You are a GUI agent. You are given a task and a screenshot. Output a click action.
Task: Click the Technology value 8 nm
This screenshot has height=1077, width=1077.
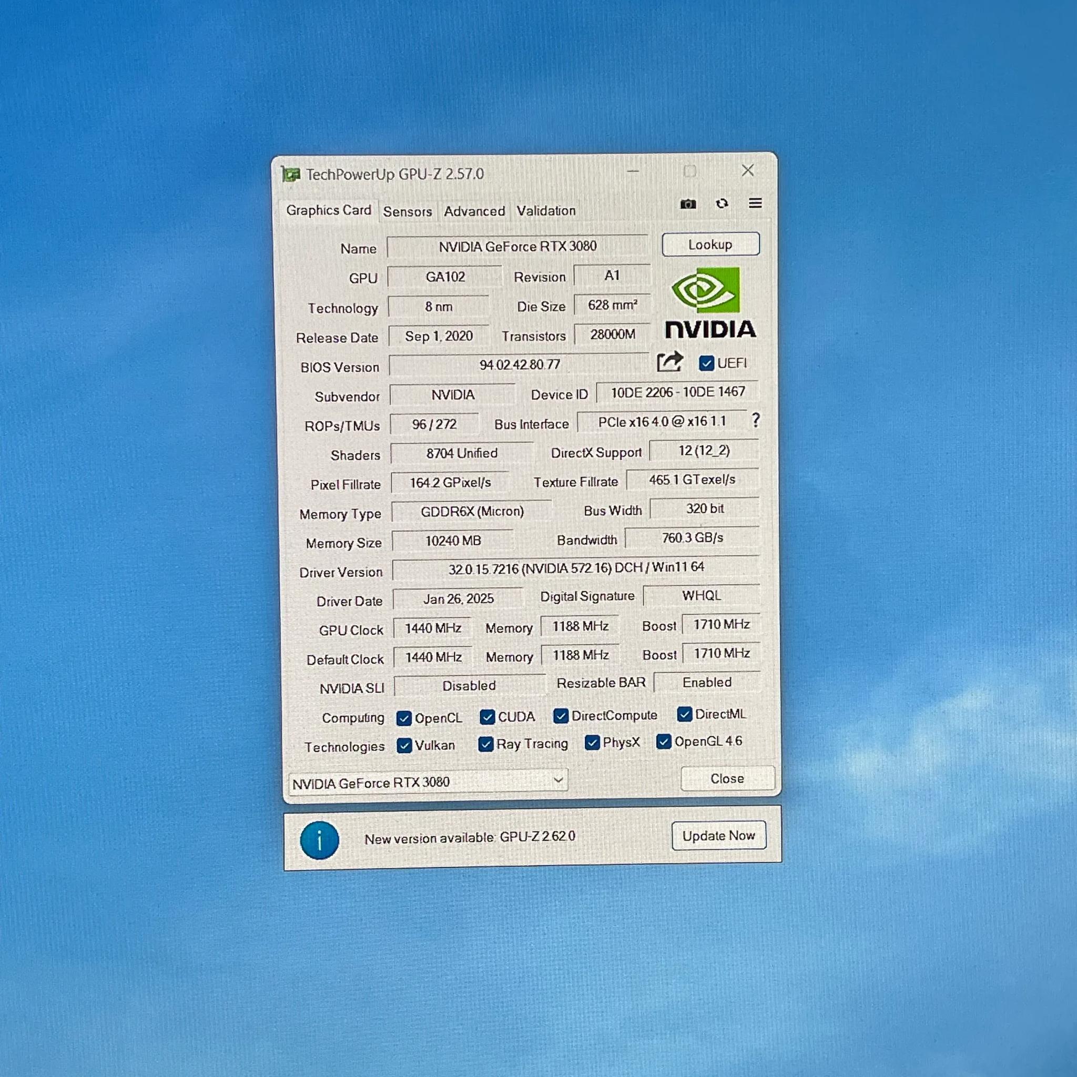[x=439, y=307]
